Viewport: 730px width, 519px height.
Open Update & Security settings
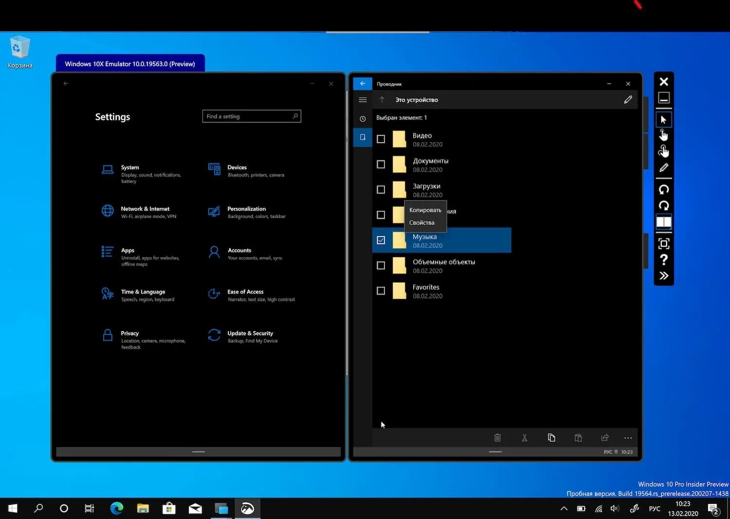[x=243, y=336]
